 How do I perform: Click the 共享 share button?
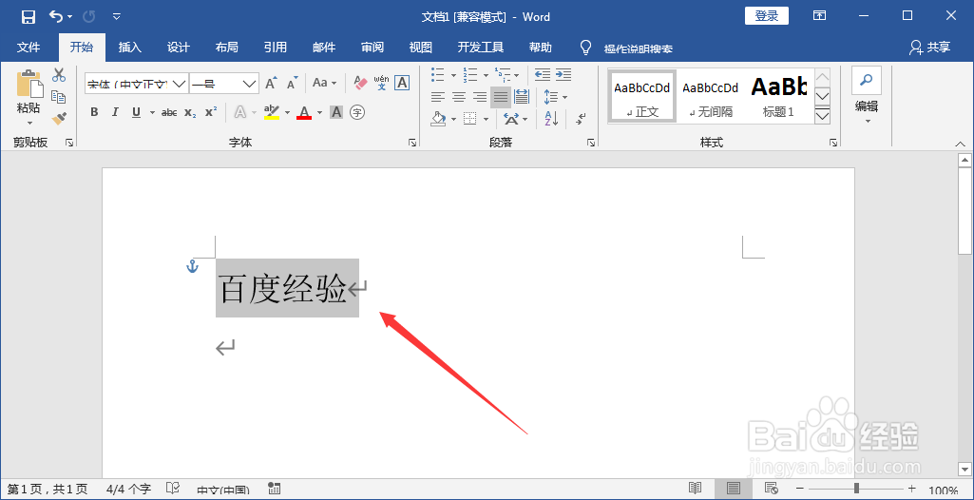click(930, 48)
